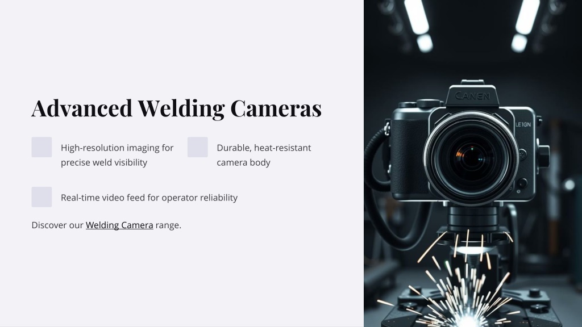Screen dimensions: 582x327
Task: Select the Real-time video feed text line
Action: 149,198
